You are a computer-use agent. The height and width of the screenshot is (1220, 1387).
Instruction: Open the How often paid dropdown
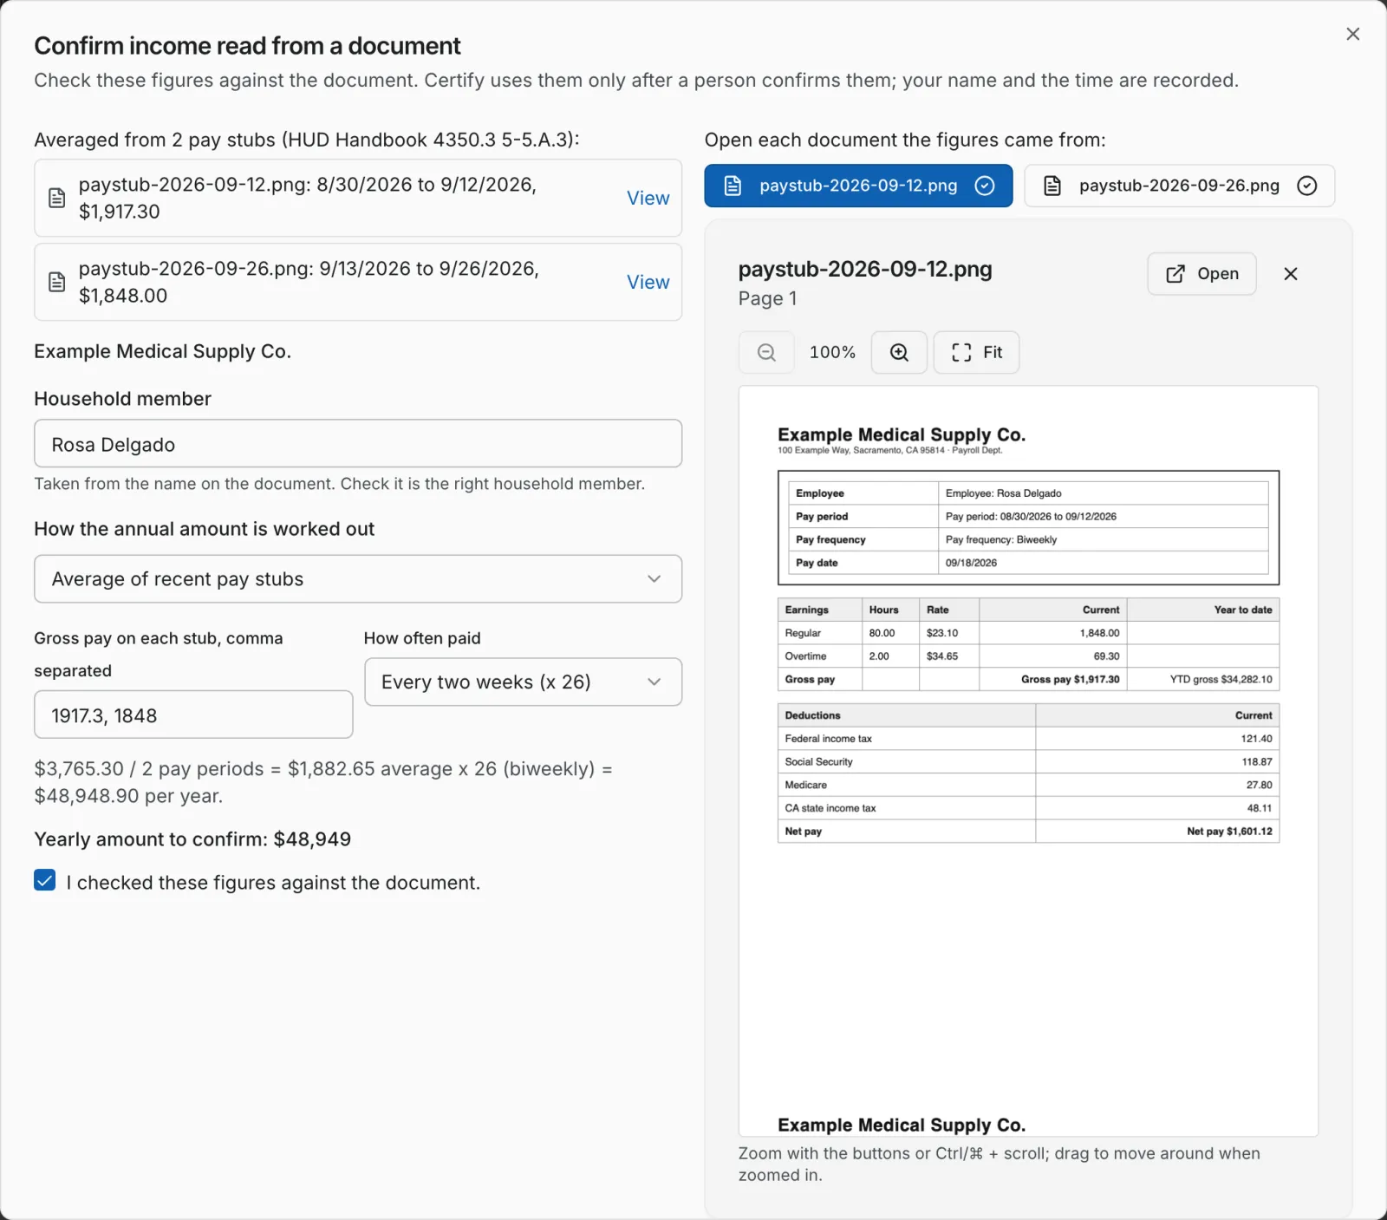tap(523, 682)
